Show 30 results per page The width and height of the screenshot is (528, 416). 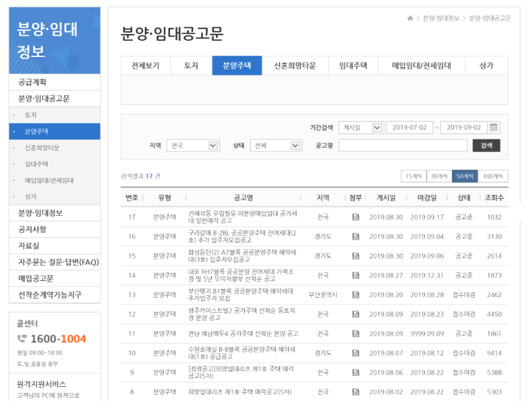point(440,176)
